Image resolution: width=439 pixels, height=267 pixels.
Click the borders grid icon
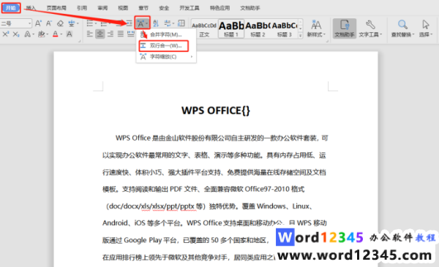(181, 23)
